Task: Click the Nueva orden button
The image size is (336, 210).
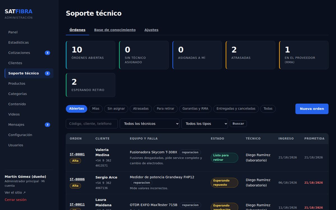Action: pyautogui.click(x=312, y=109)
